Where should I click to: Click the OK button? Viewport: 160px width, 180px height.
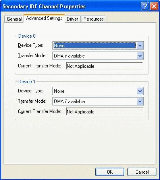point(110,172)
